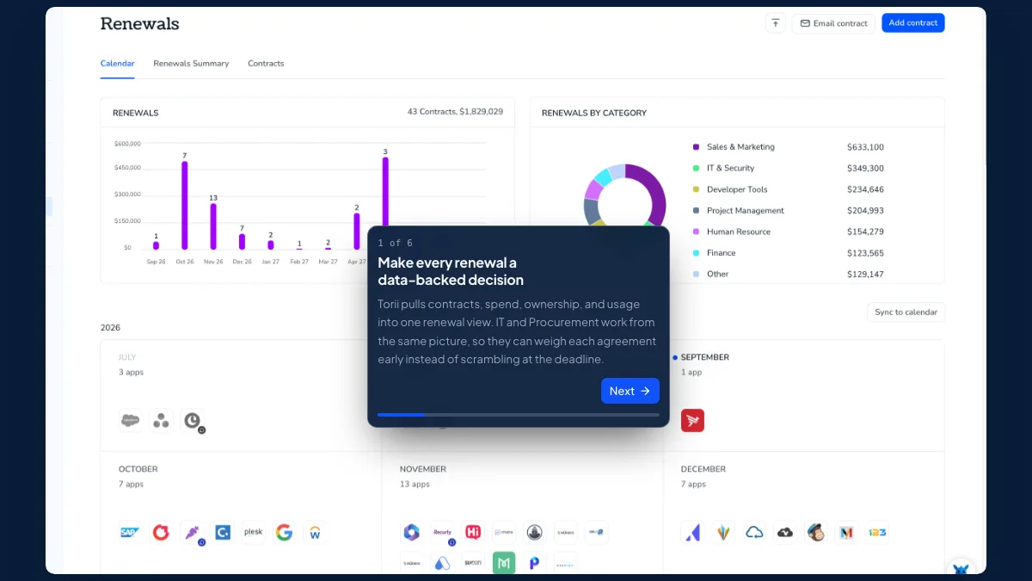This screenshot has width=1032, height=581.
Task: Click the green M icon in November
Action: (504, 564)
